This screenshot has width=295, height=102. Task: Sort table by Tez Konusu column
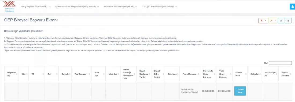point(82,74)
